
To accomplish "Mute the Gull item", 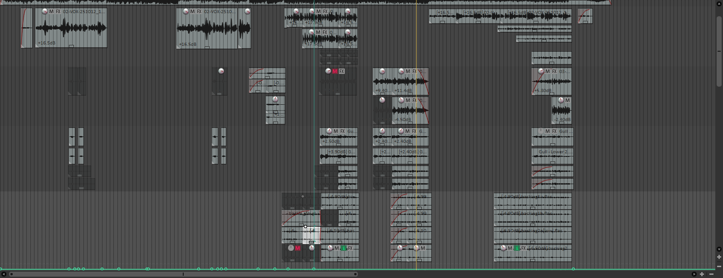I will (x=547, y=131).
